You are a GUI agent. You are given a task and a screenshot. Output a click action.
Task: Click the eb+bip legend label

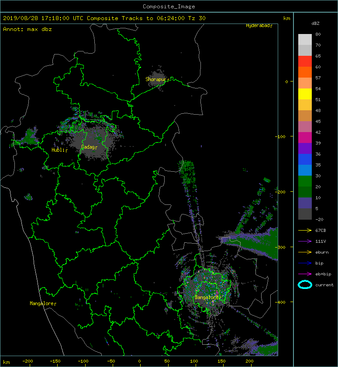coord(323,274)
